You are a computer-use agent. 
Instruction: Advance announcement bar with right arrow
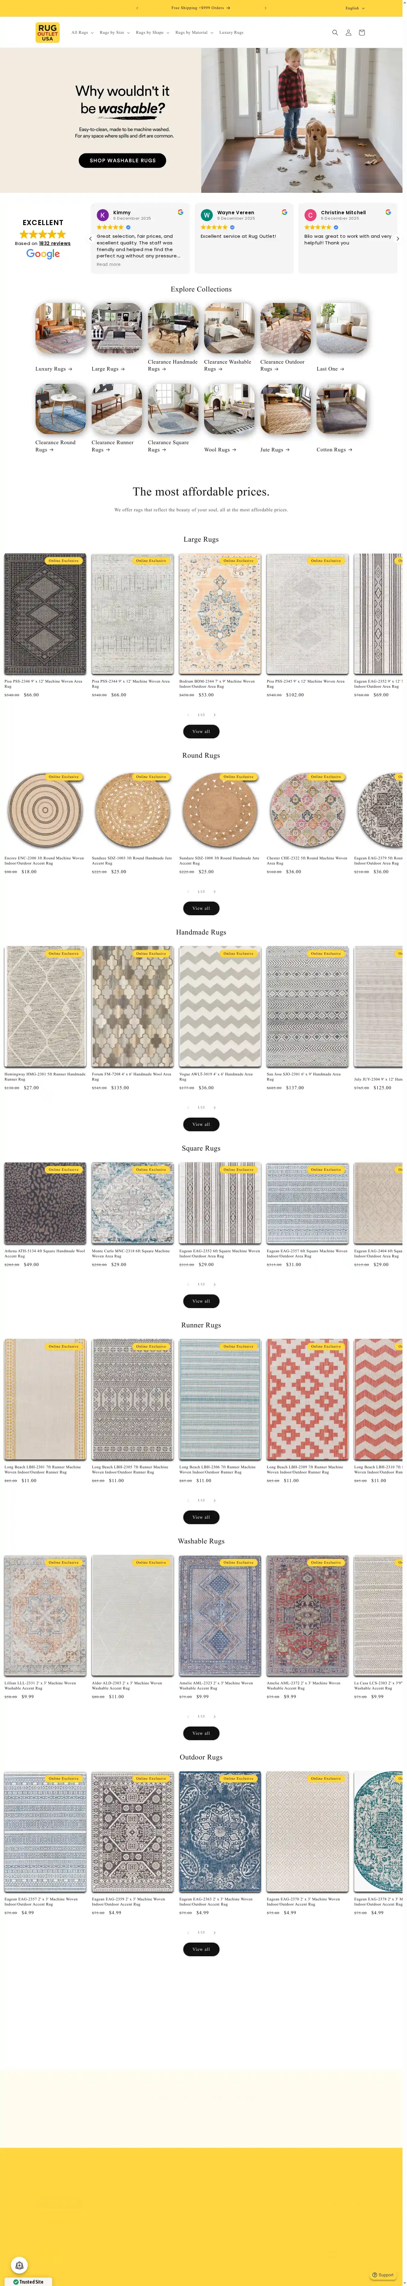265,8
